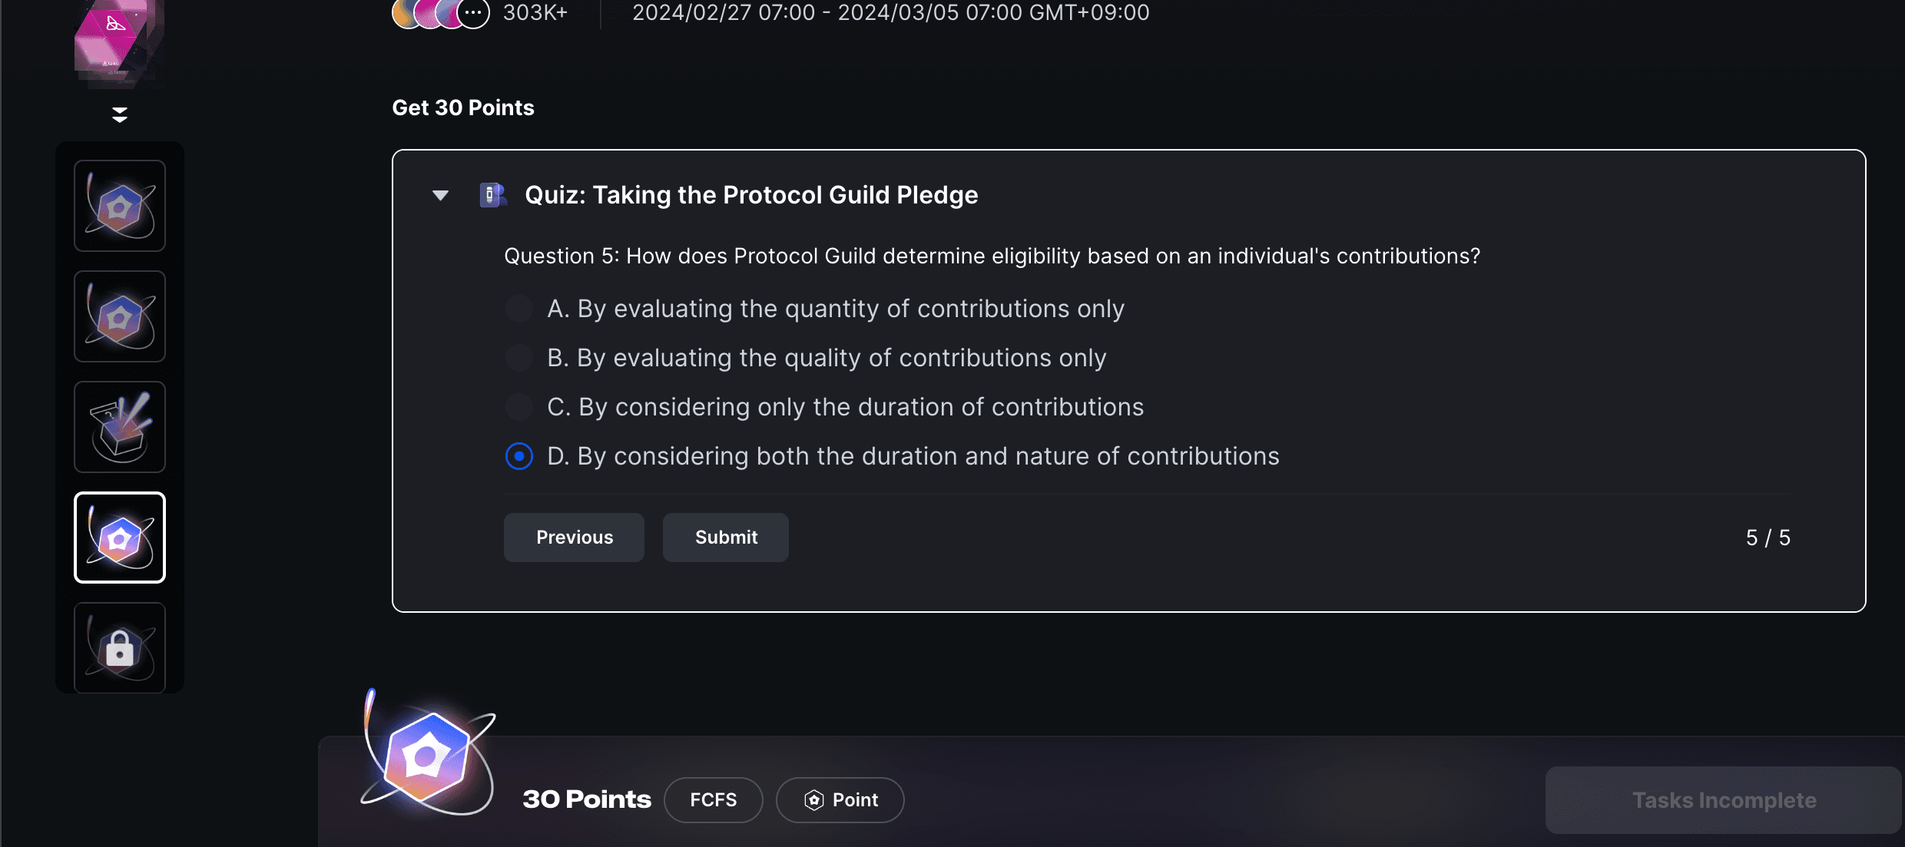Expand sidebar with double chevron down arrow
Screen dimensions: 1905x847
[x=119, y=115]
